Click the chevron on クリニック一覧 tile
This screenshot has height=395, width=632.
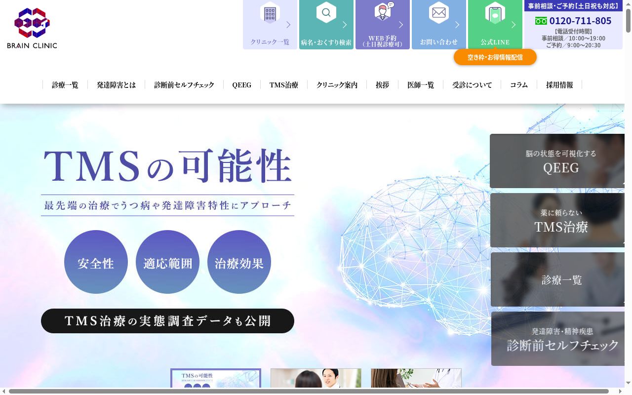click(x=288, y=25)
